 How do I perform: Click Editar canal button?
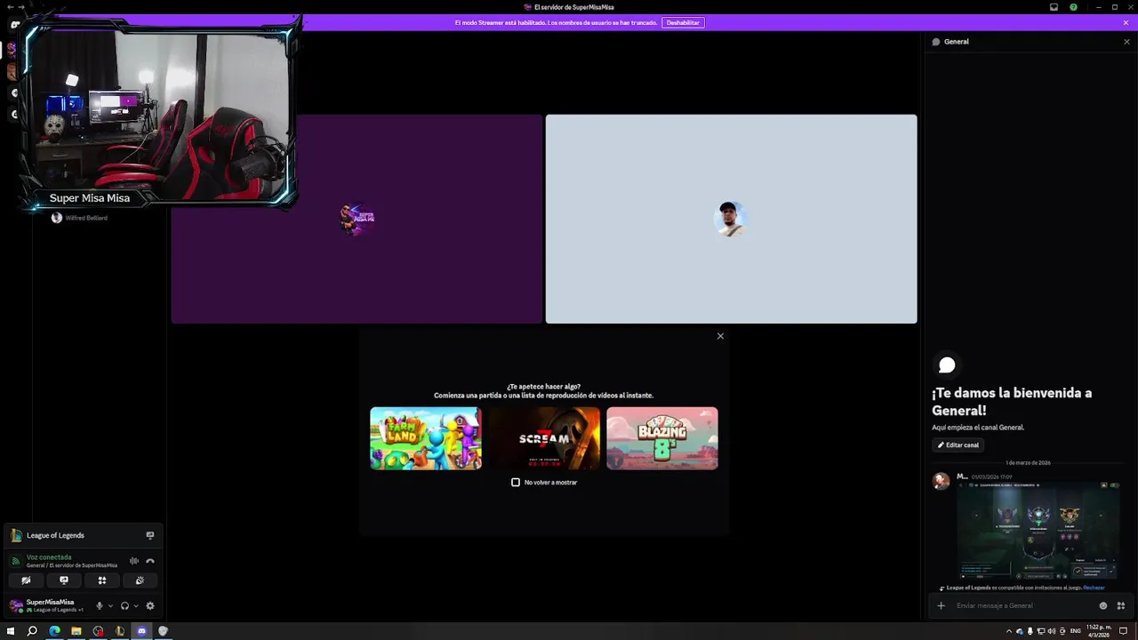coord(958,444)
